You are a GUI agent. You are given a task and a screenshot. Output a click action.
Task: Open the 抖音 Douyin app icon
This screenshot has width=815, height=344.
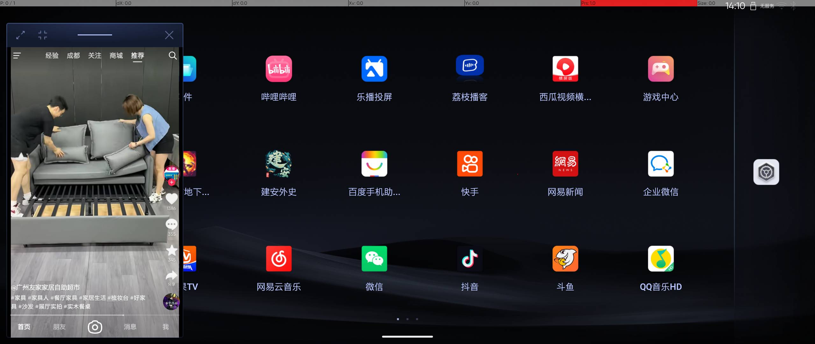tap(470, 259)
